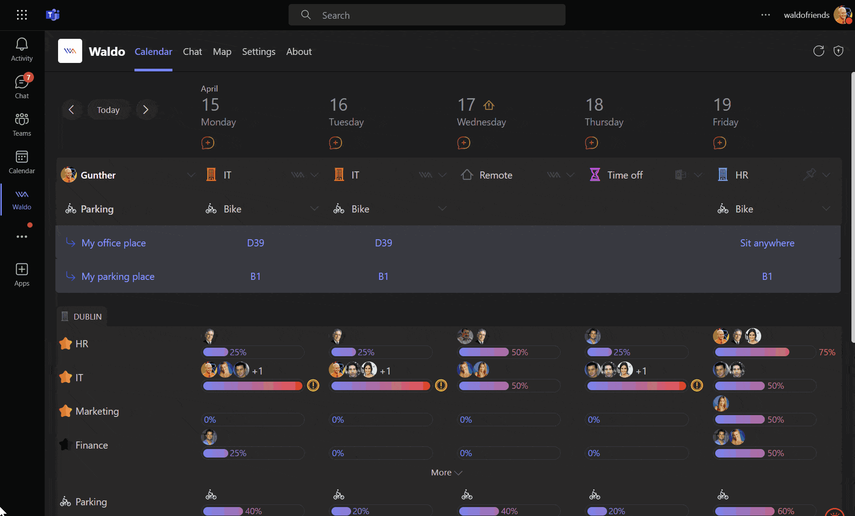Click Friday Parking 60% occupancy bar
Viewport: 855px width, 516px height.
(765, 511)
